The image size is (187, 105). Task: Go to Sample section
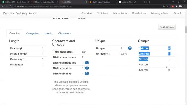coord(178,13)
